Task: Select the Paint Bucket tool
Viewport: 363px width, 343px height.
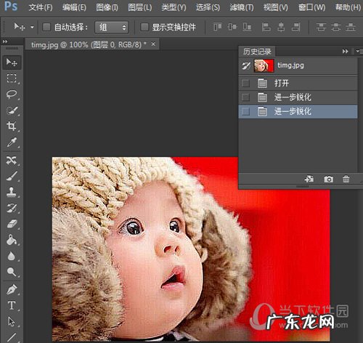Action: (x=12, y=240)
